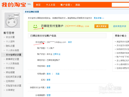The height and width of the screenshot is (97, 129).
Task: Click the 支付宝绑定设置 page title
Action: pyautogui.click(x=32, y=12)
